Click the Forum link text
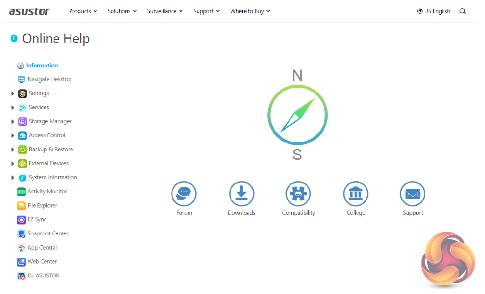The width and height of the screenshot is (485, 294). click(x=184, y=213)
